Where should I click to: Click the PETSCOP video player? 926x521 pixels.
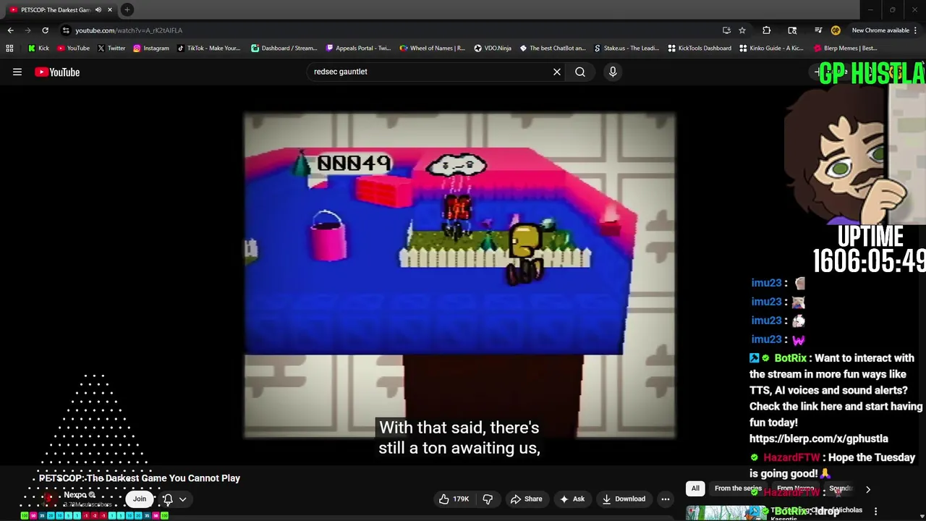459,275
